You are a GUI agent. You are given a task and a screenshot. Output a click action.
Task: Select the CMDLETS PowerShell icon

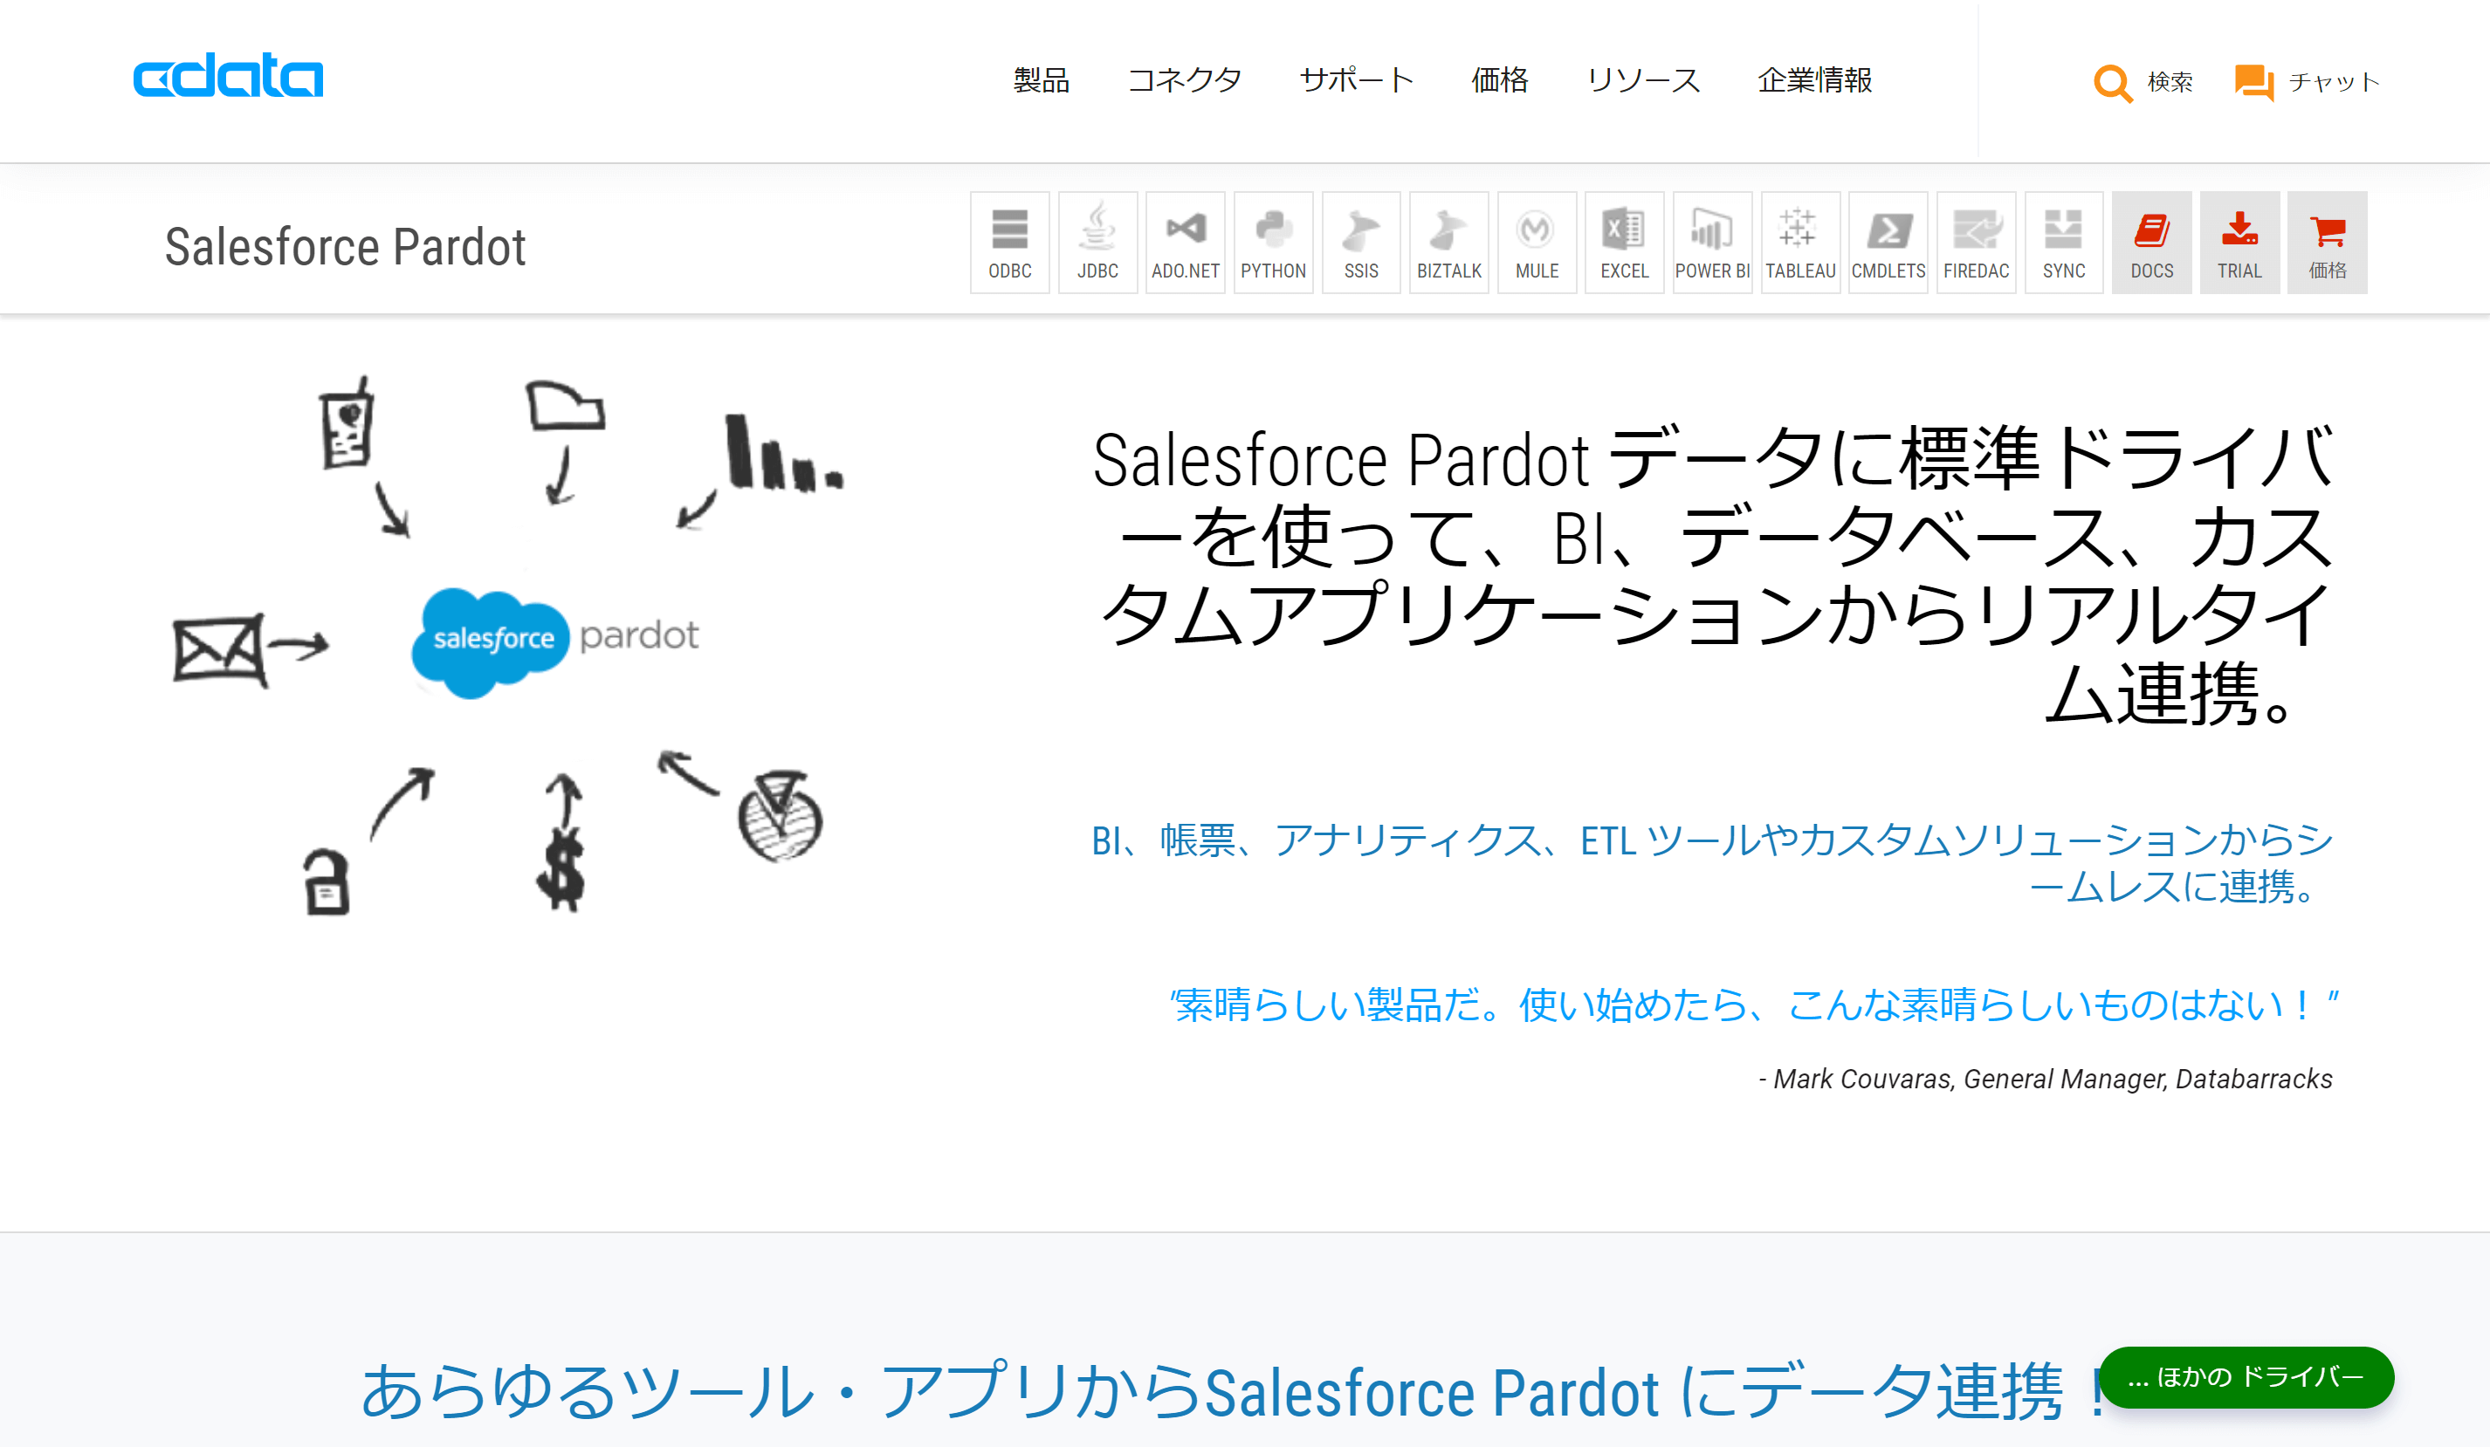pos(1888,240)
